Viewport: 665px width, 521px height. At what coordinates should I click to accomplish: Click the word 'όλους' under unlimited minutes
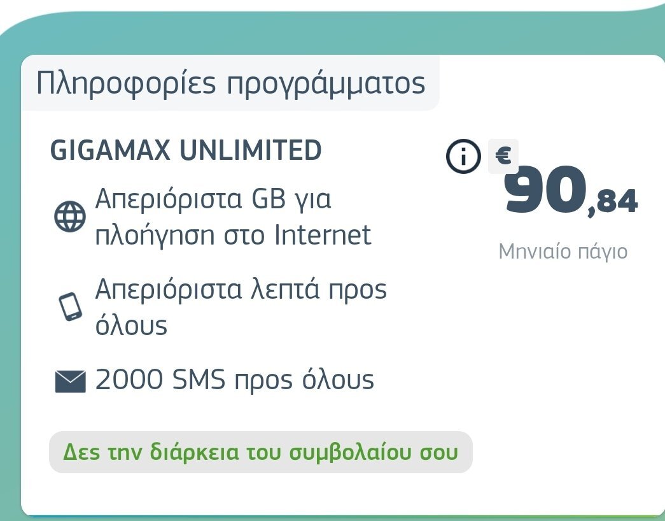pos(131,325)
